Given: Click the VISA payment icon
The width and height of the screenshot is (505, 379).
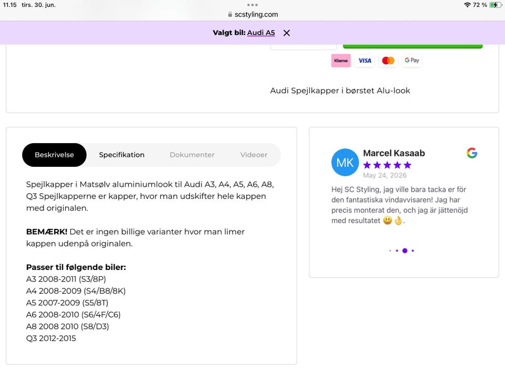Looking at the screenshot, I should 365,61.
